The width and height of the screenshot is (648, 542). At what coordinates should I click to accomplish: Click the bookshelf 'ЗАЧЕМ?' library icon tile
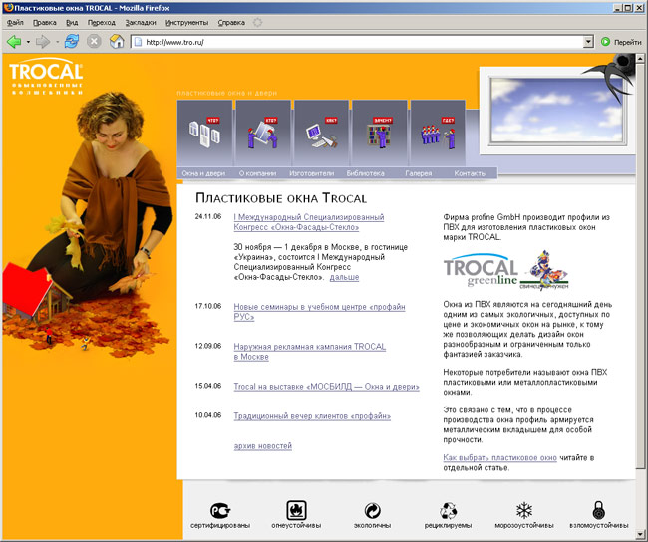tap(379, 133)
